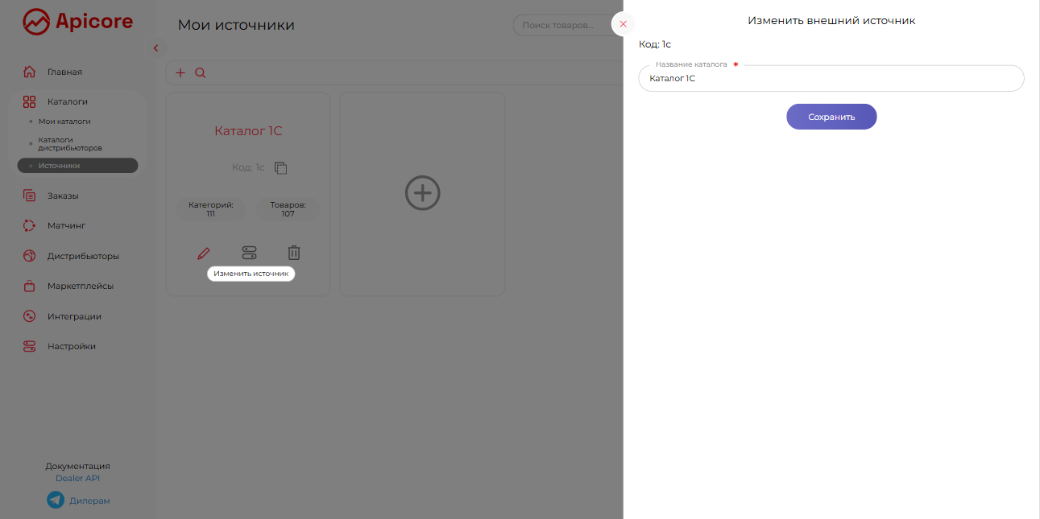Viewport: 1040px width, 519px height.
Task: Open Главная in sidebar
Action: (x=64, y=72)
